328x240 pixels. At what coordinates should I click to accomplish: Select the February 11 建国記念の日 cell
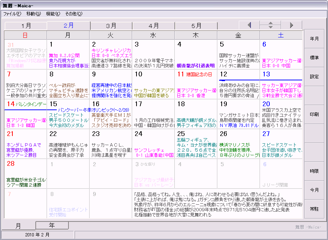coord(196,84)
